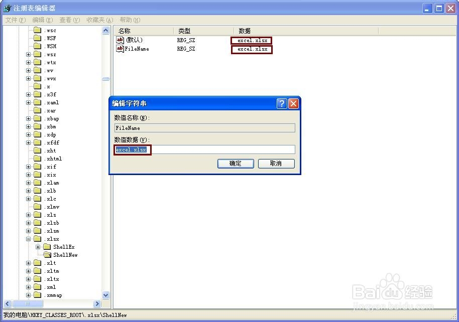This screenshot has width=459, height=322.
Task: Collapse the .xlsx tree node
Action: [x=28, y=239]
